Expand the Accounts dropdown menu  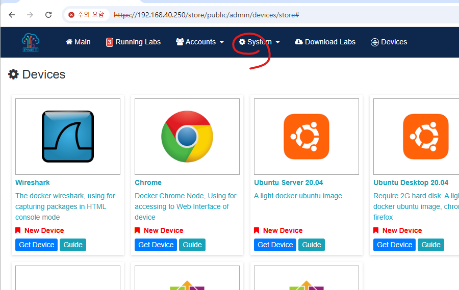tap(200, 42)
